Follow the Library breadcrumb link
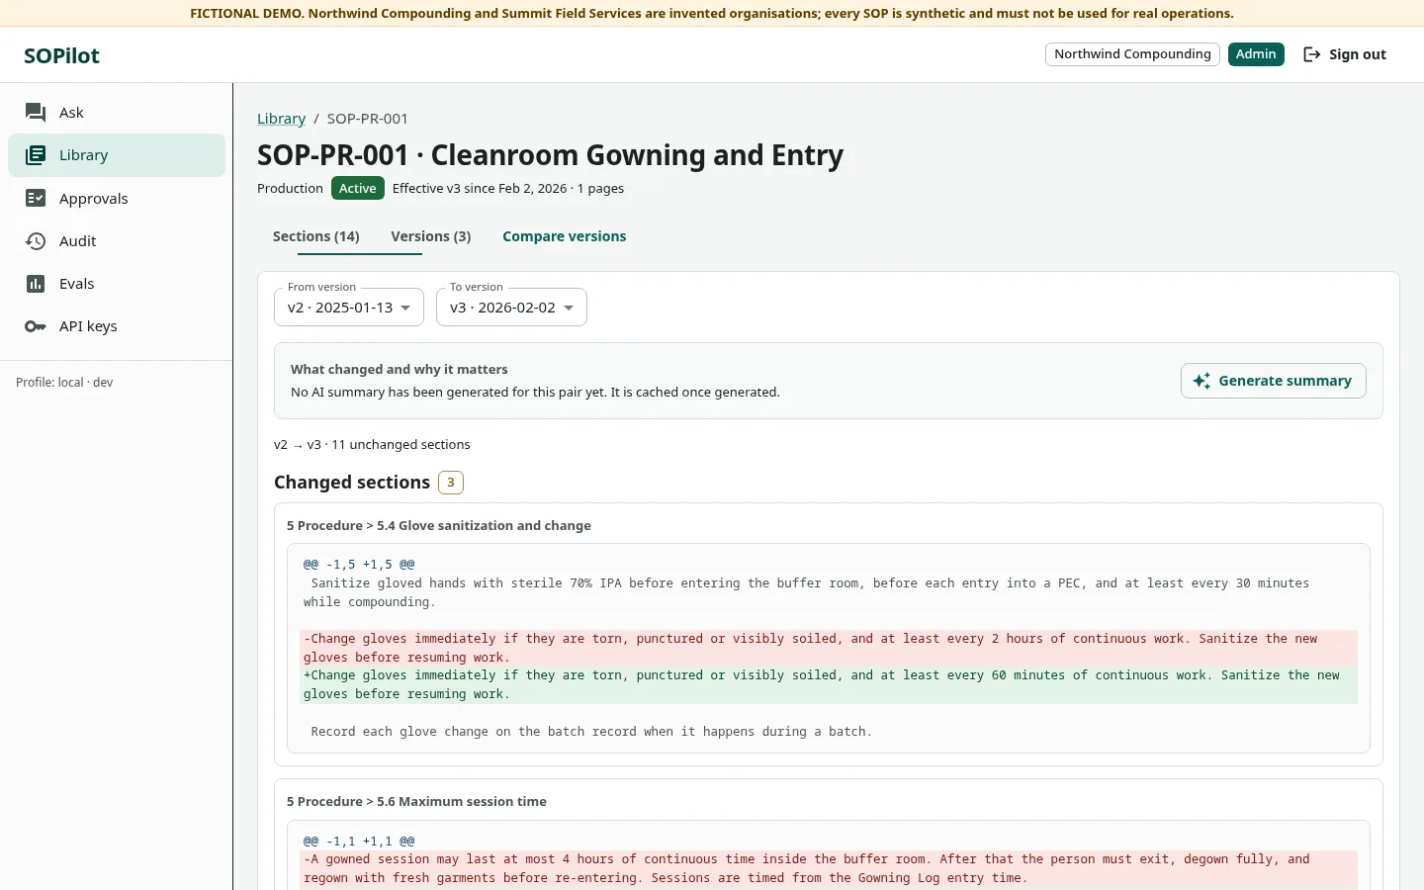1424x890 pixels. pos(281,119)
